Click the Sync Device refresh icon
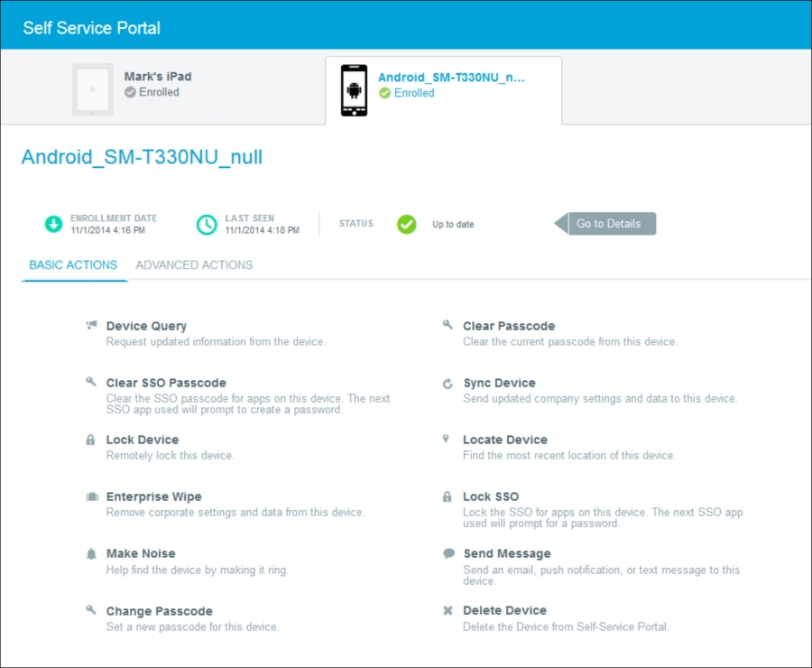The image size is (812, 668). pyautogui.click(x=448, y=384)
